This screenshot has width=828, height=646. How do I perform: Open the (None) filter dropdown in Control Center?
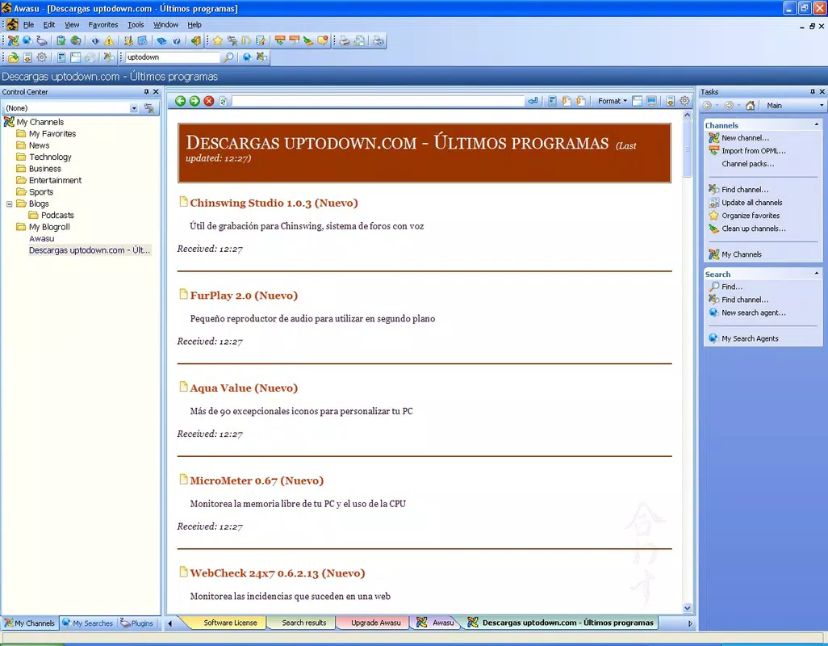tap(134, 108)
